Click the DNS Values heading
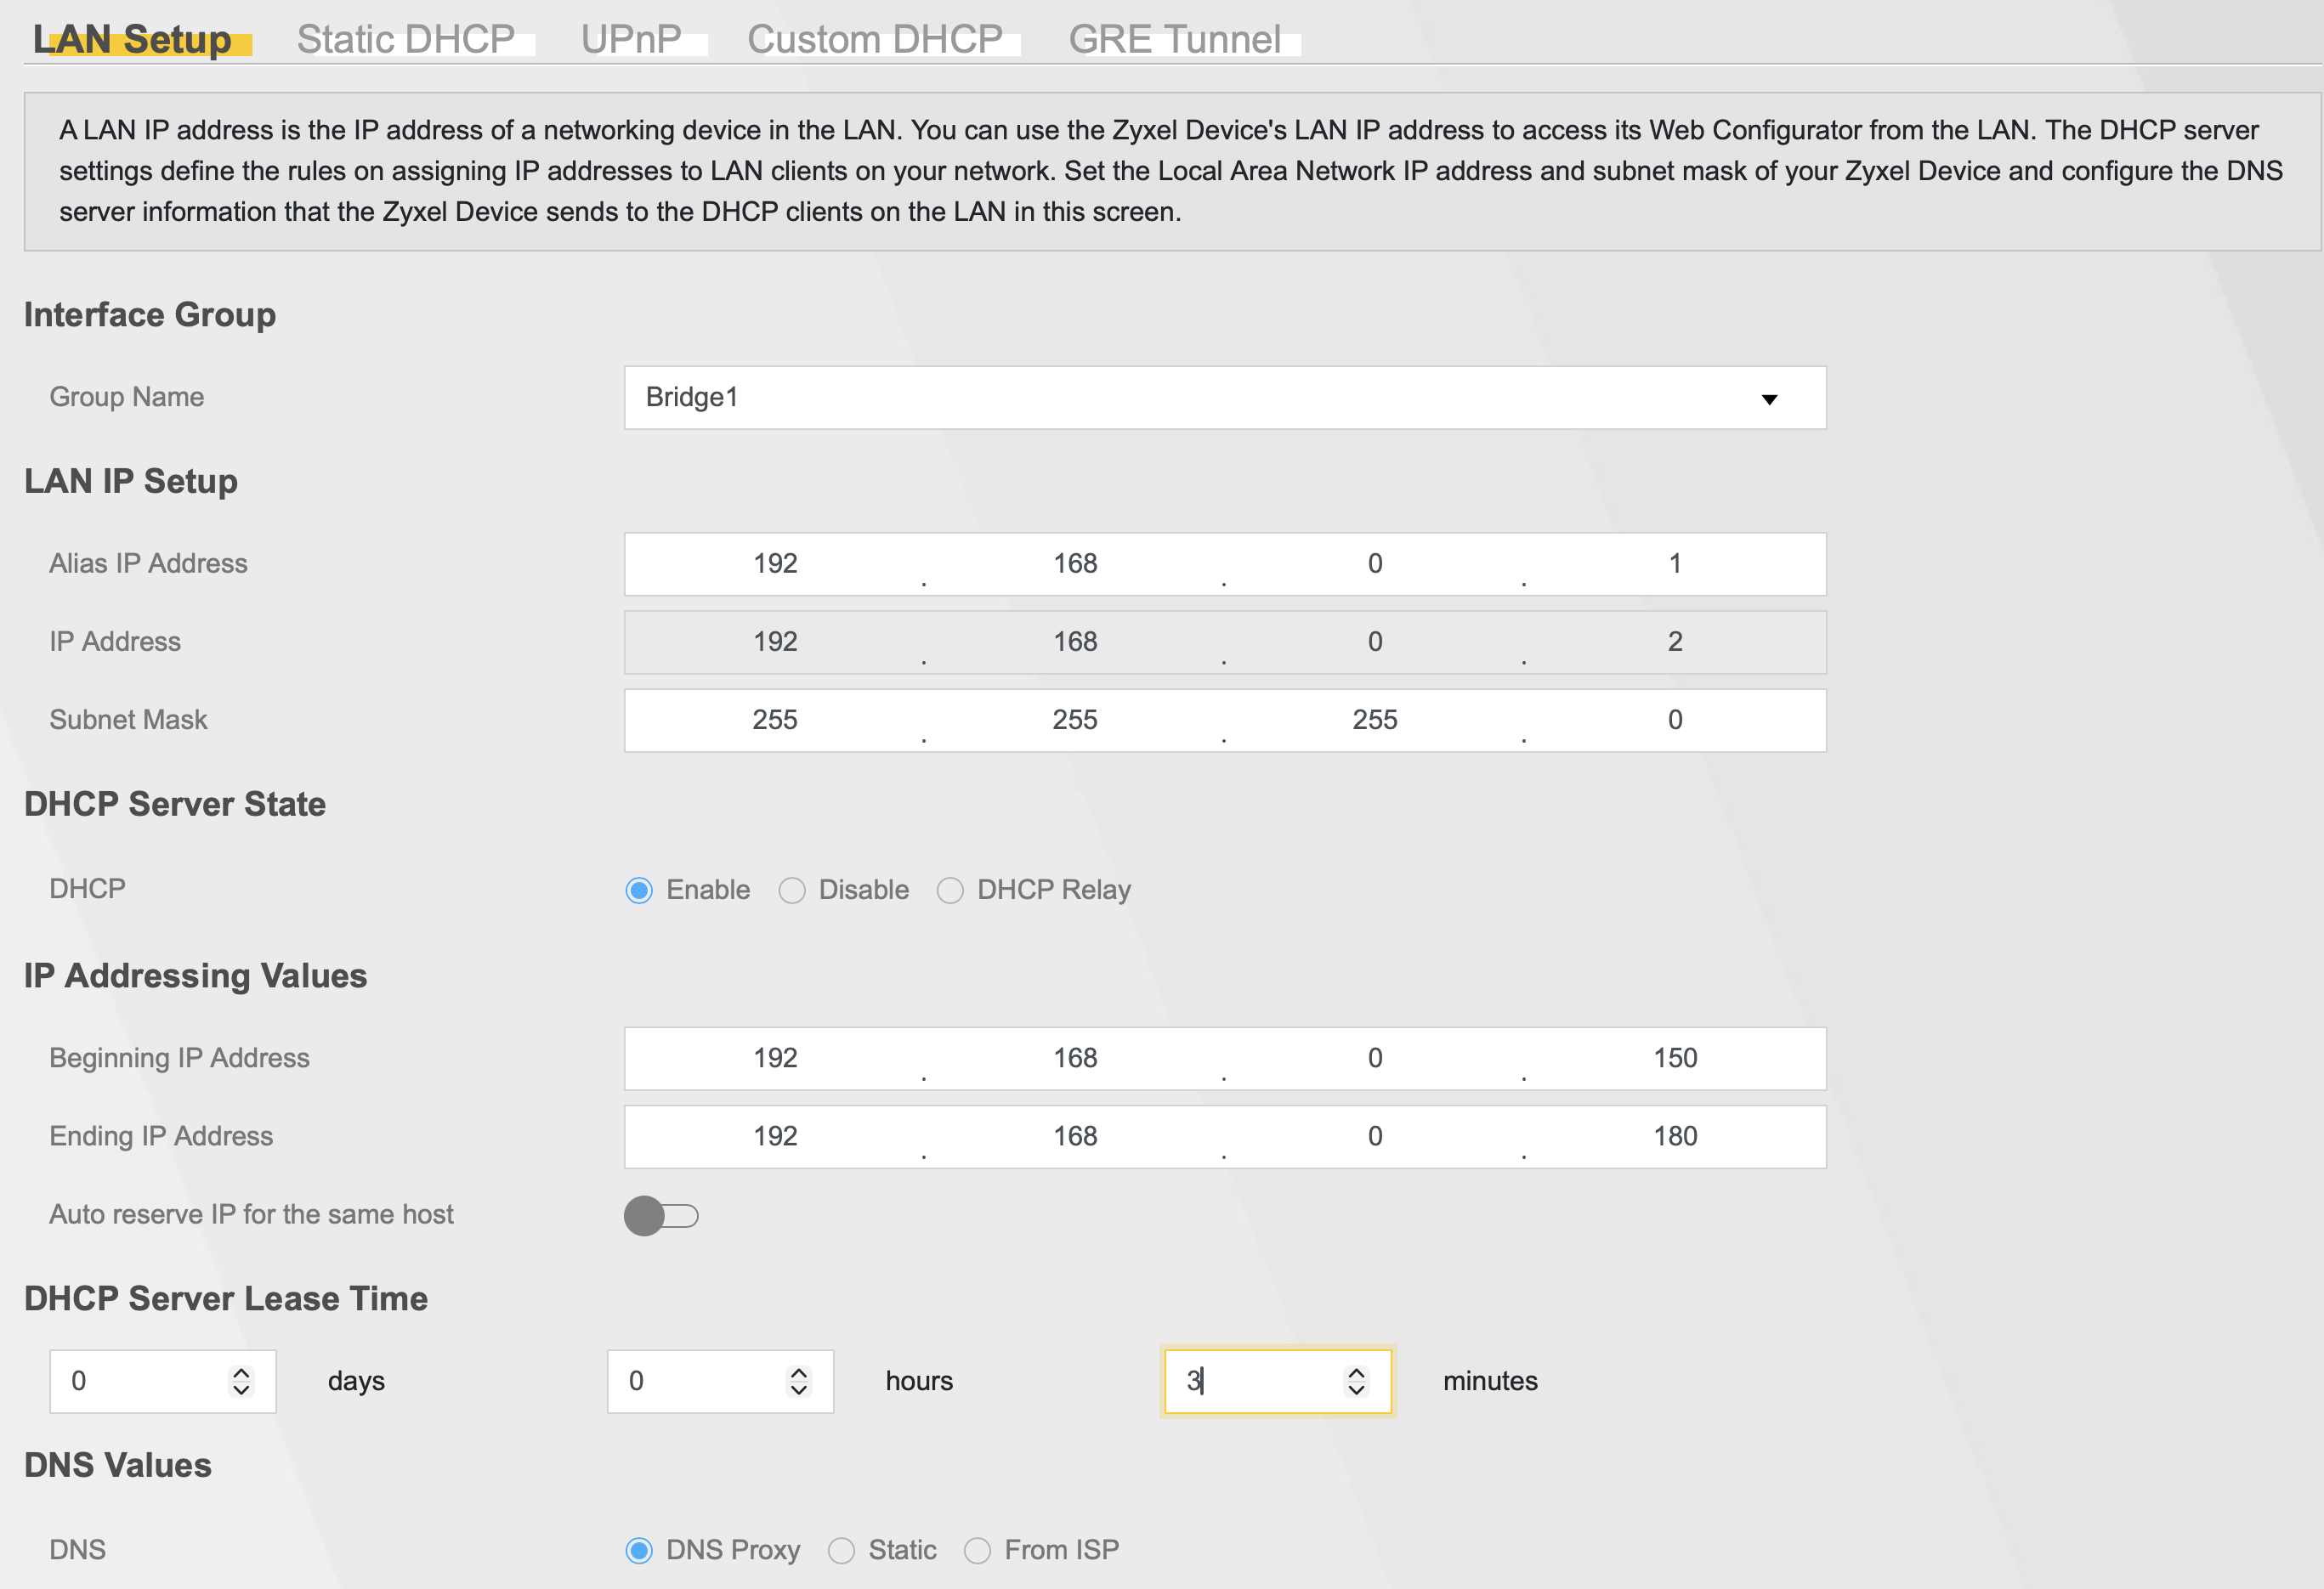This screenshot has height=1589, width=2324. [x=118, y=1465]
